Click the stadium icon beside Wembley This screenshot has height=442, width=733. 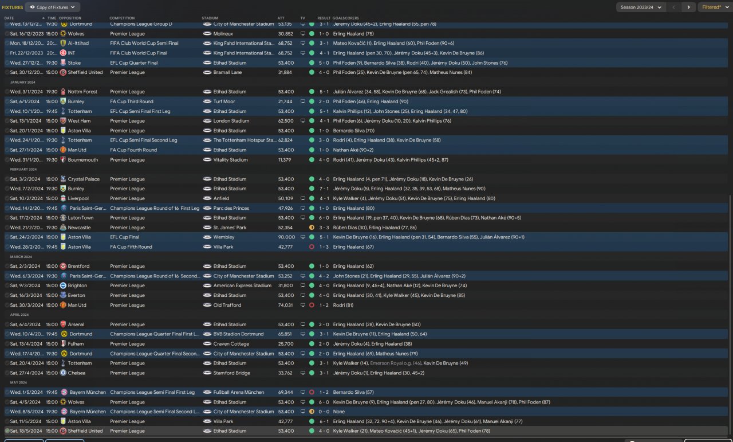click(x=207, y=237)
